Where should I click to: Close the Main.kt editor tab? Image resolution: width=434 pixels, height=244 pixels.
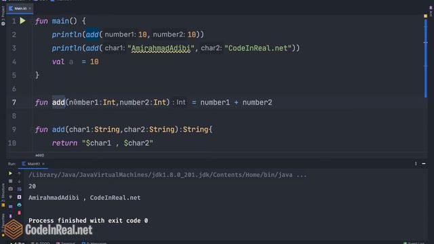[30, 9]
